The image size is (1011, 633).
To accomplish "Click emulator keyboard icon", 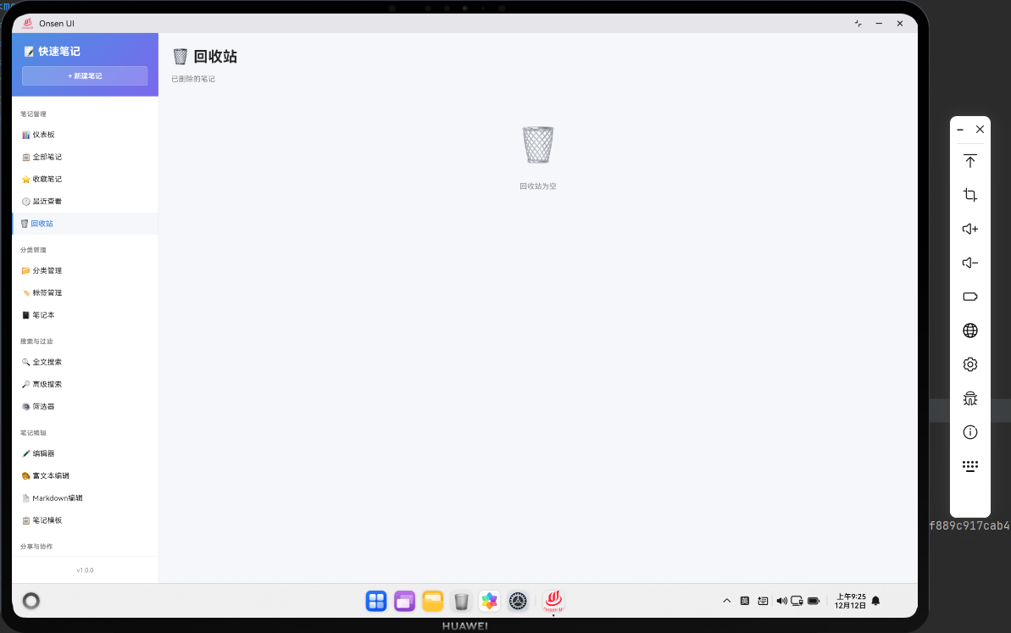I will pos(970,466).
